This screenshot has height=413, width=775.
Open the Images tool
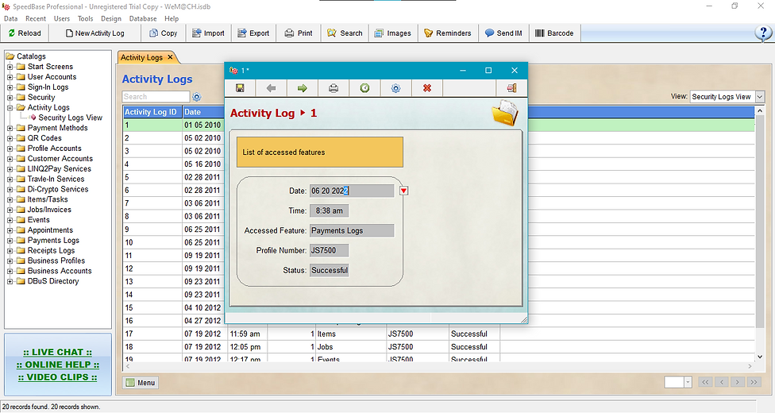pyautogui.click(x=392, y=33)
